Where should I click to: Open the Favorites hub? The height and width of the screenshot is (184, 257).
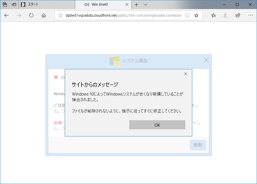click(213, 16)
